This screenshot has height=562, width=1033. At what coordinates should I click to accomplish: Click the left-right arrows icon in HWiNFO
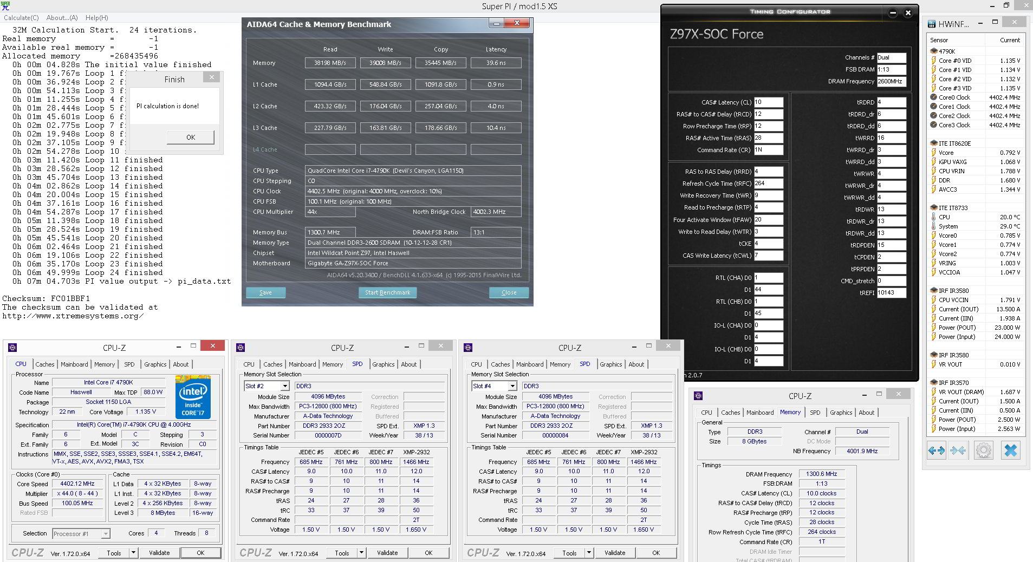(937, 450)
